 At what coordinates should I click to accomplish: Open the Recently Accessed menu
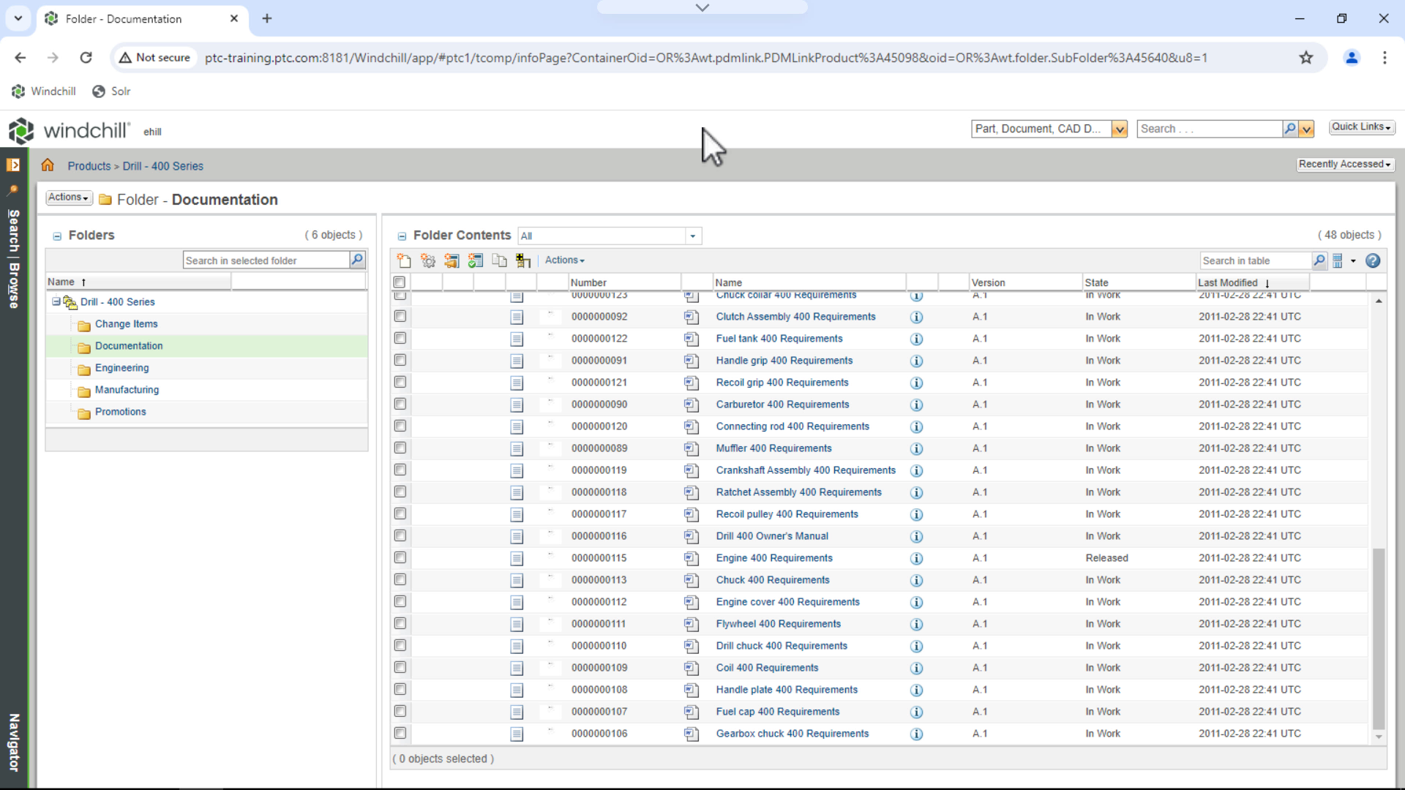coord(1345,165)
